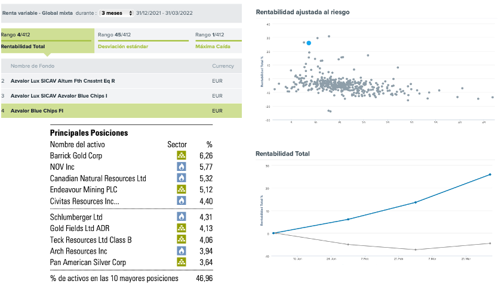Click the blue line's final data point
The height and width of the screenshot is (287, 498).
coord(490,174)
